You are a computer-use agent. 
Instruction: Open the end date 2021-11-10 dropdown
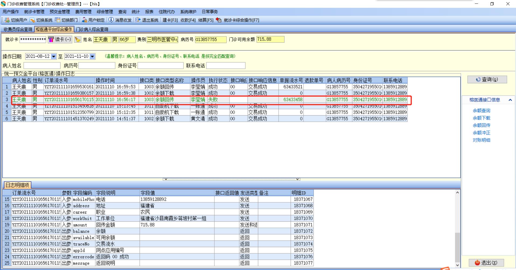tap(92, 56)
